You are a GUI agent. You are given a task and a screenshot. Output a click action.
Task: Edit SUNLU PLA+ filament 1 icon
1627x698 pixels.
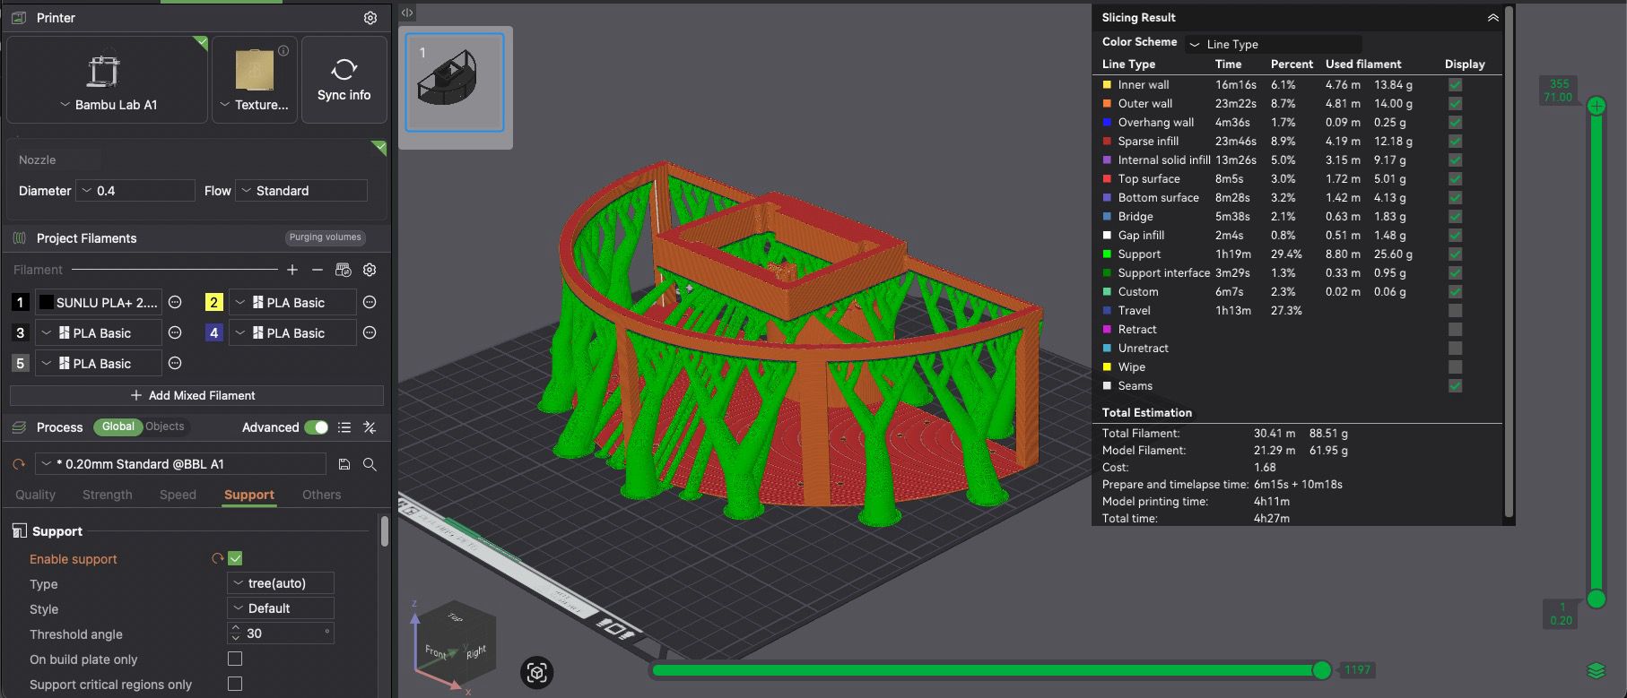[x=176, y=303]
